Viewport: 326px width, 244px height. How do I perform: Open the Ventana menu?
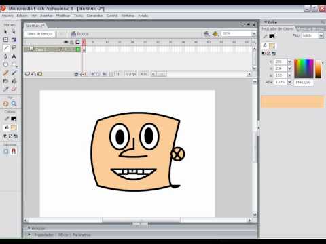pyautogui.click(x=128, y=16)
